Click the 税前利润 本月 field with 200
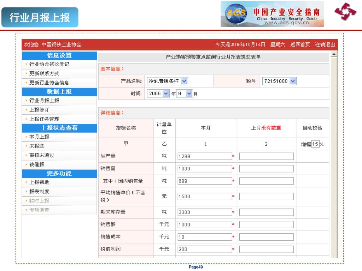This screenshot has width=362, height=271. (x=205, y=249)
